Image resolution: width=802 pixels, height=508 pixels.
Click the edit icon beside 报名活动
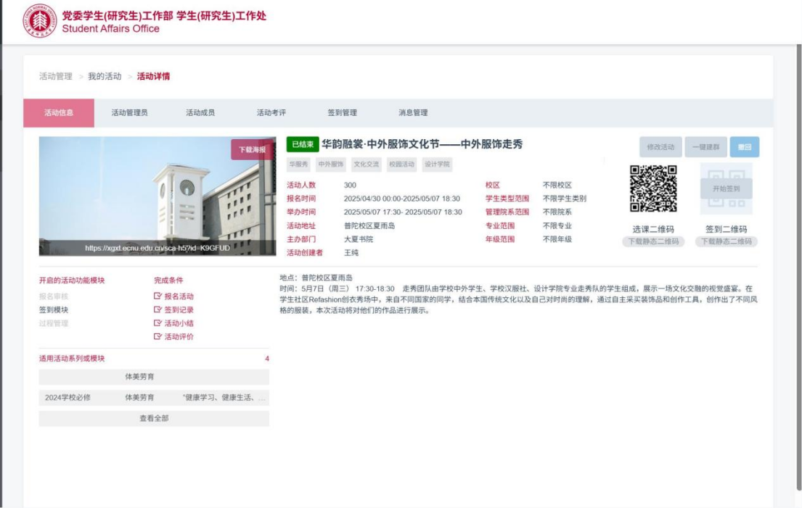coord(158,296)
